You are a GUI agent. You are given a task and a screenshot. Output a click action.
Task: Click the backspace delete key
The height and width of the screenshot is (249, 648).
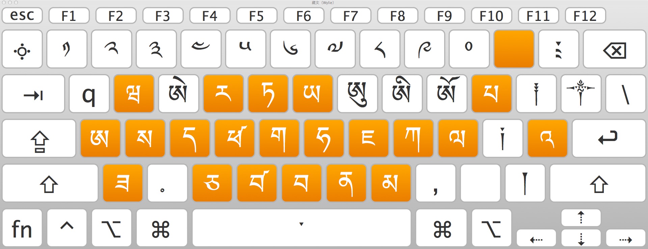[x=614, y=49]
